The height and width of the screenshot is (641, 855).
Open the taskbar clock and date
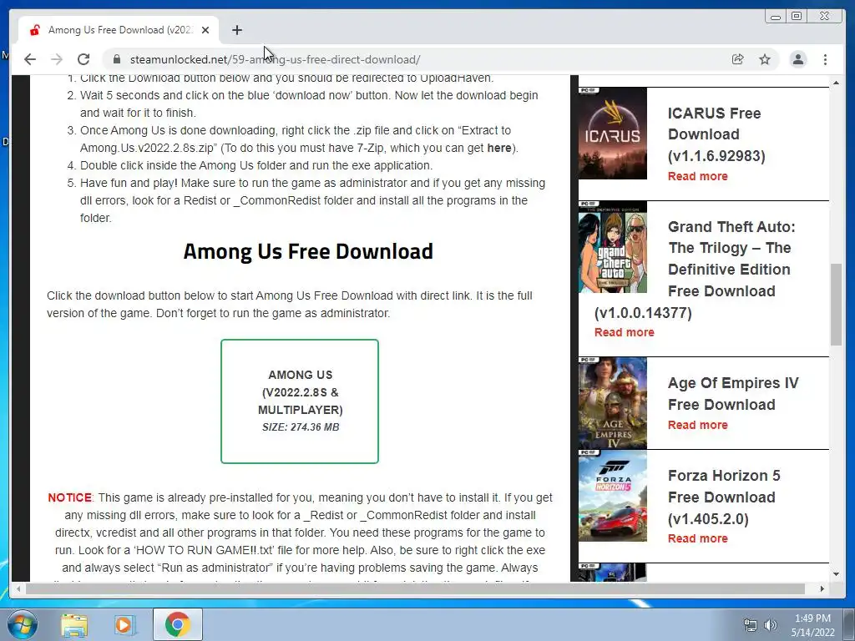[x=813, y=625]
